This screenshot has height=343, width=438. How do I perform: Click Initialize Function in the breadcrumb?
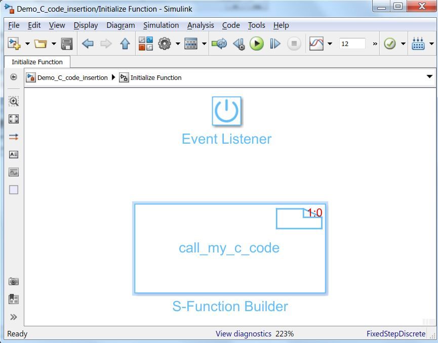point(156,77)
